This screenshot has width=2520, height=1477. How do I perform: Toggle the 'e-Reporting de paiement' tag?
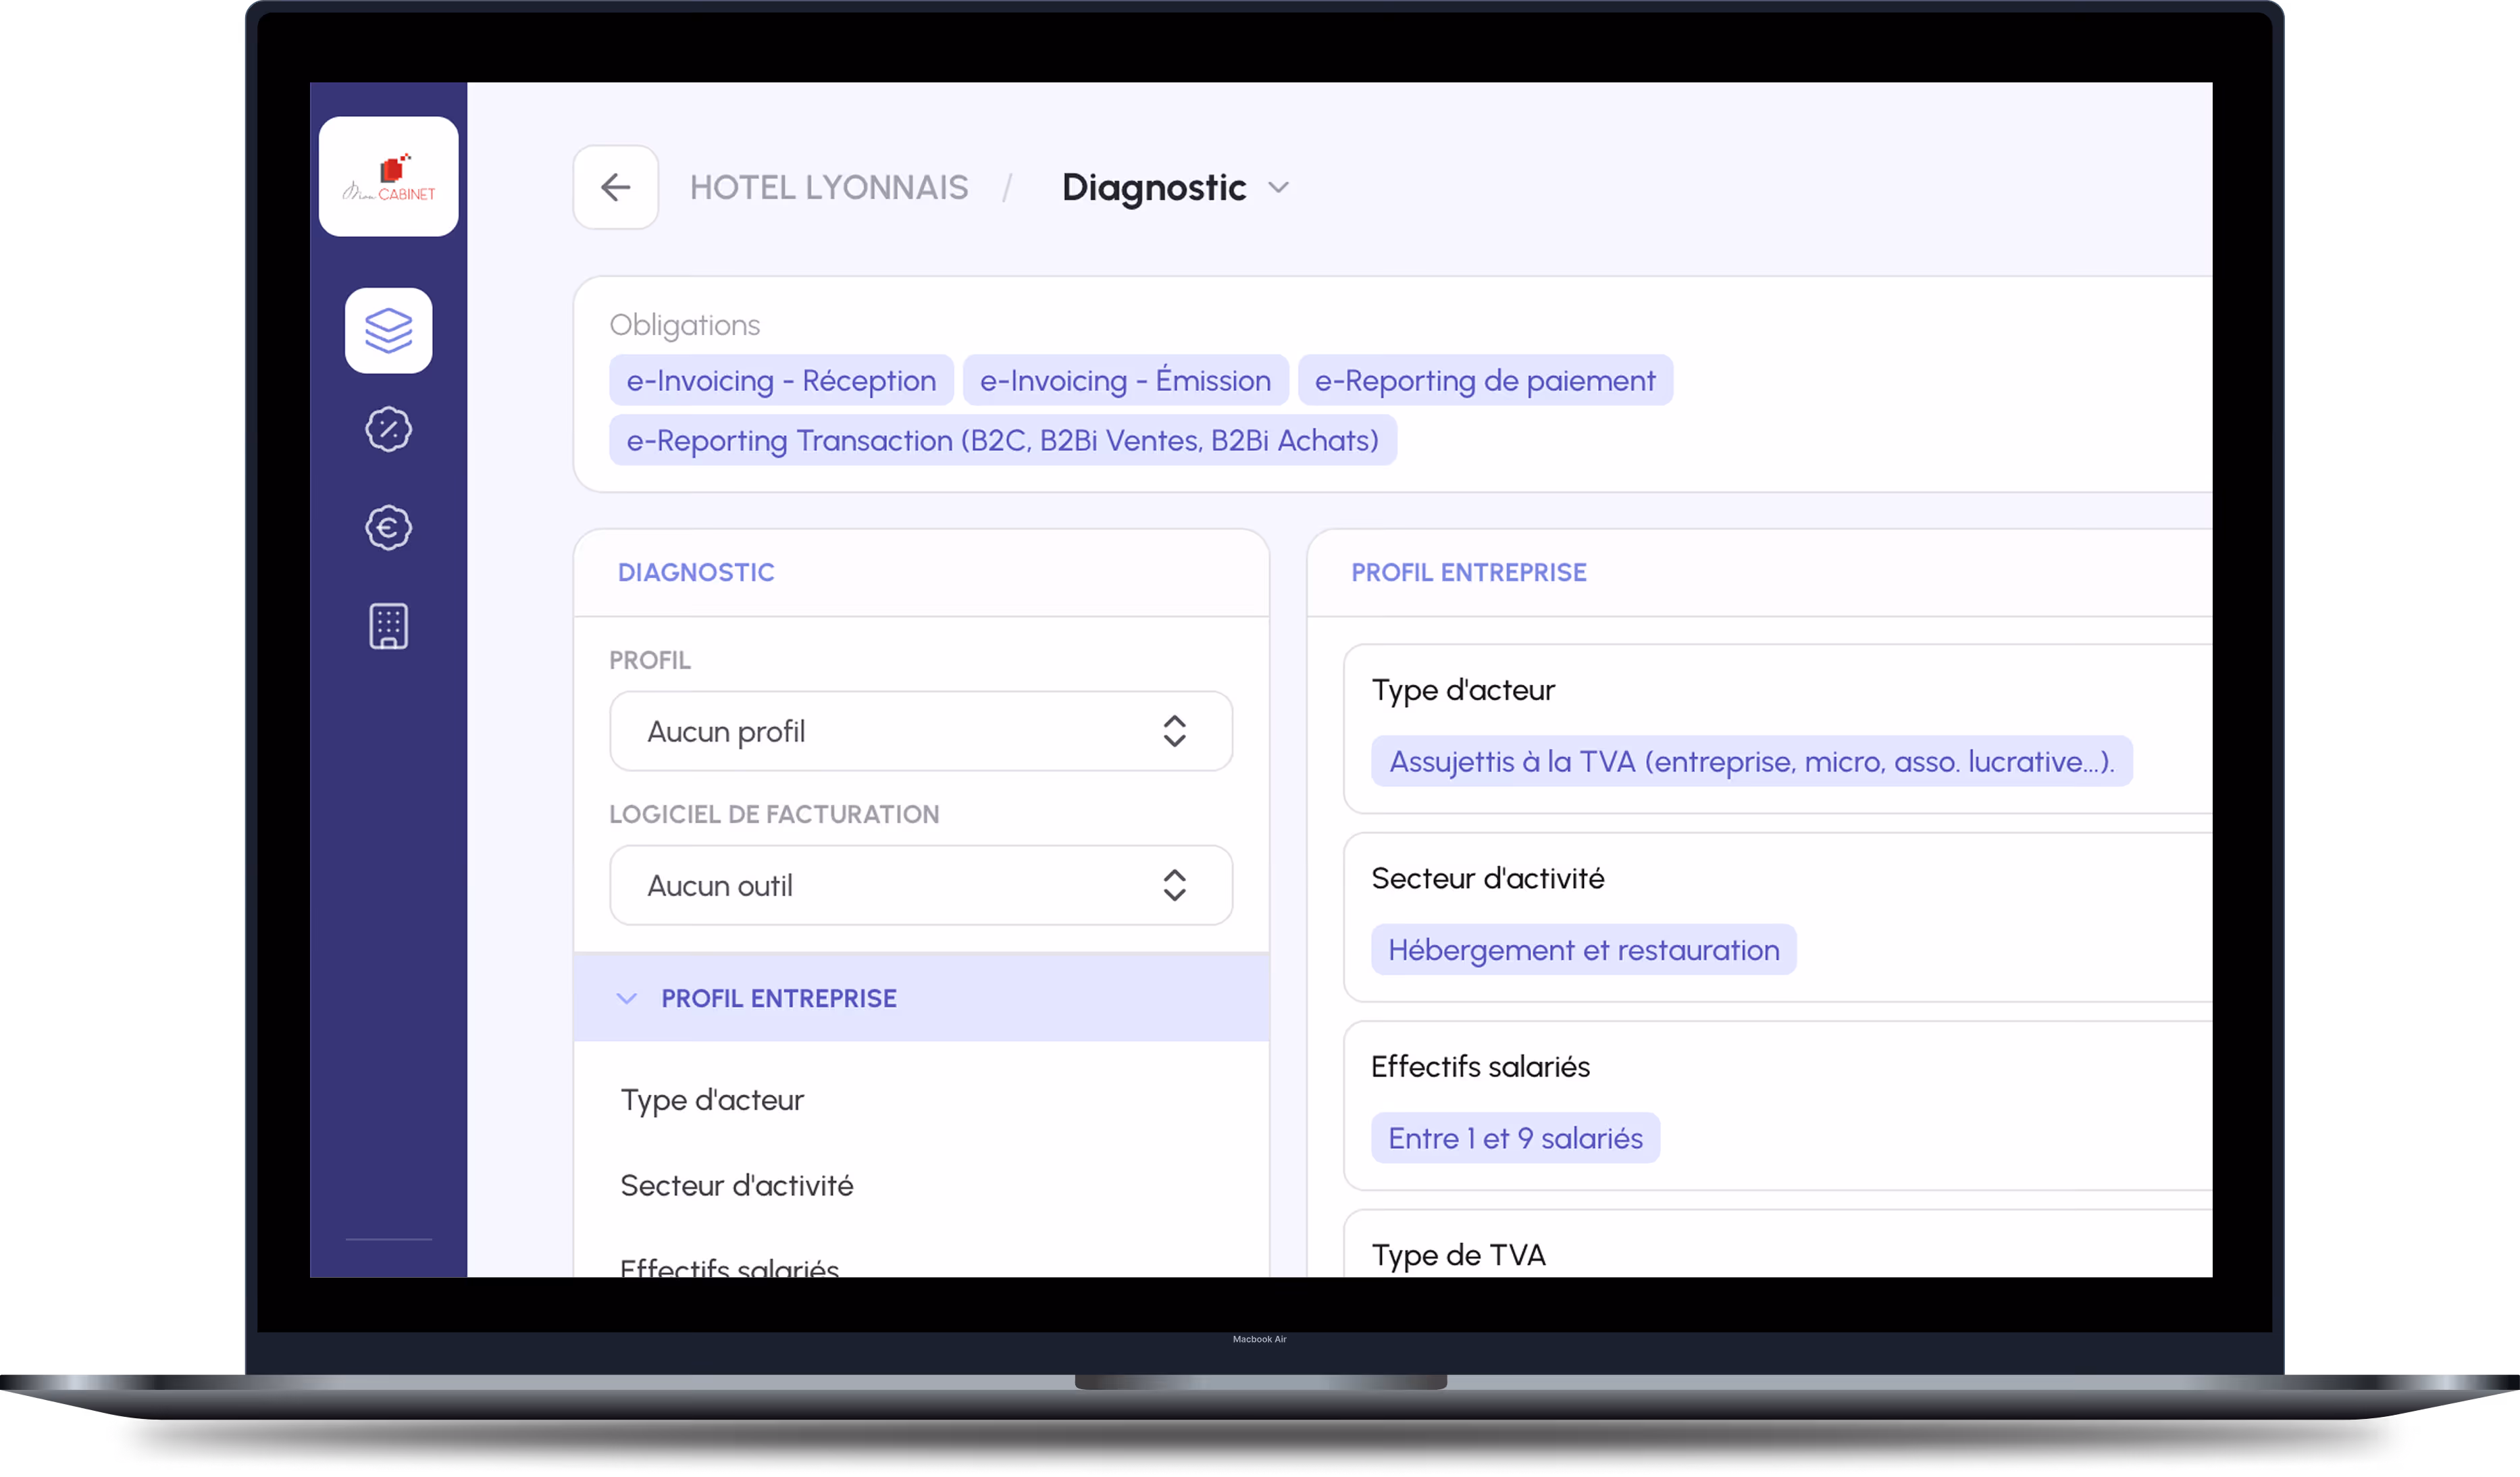coord(1485,380)
